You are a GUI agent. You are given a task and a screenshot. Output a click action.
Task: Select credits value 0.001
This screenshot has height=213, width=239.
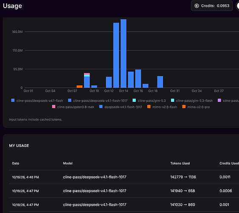pos(224,204)
